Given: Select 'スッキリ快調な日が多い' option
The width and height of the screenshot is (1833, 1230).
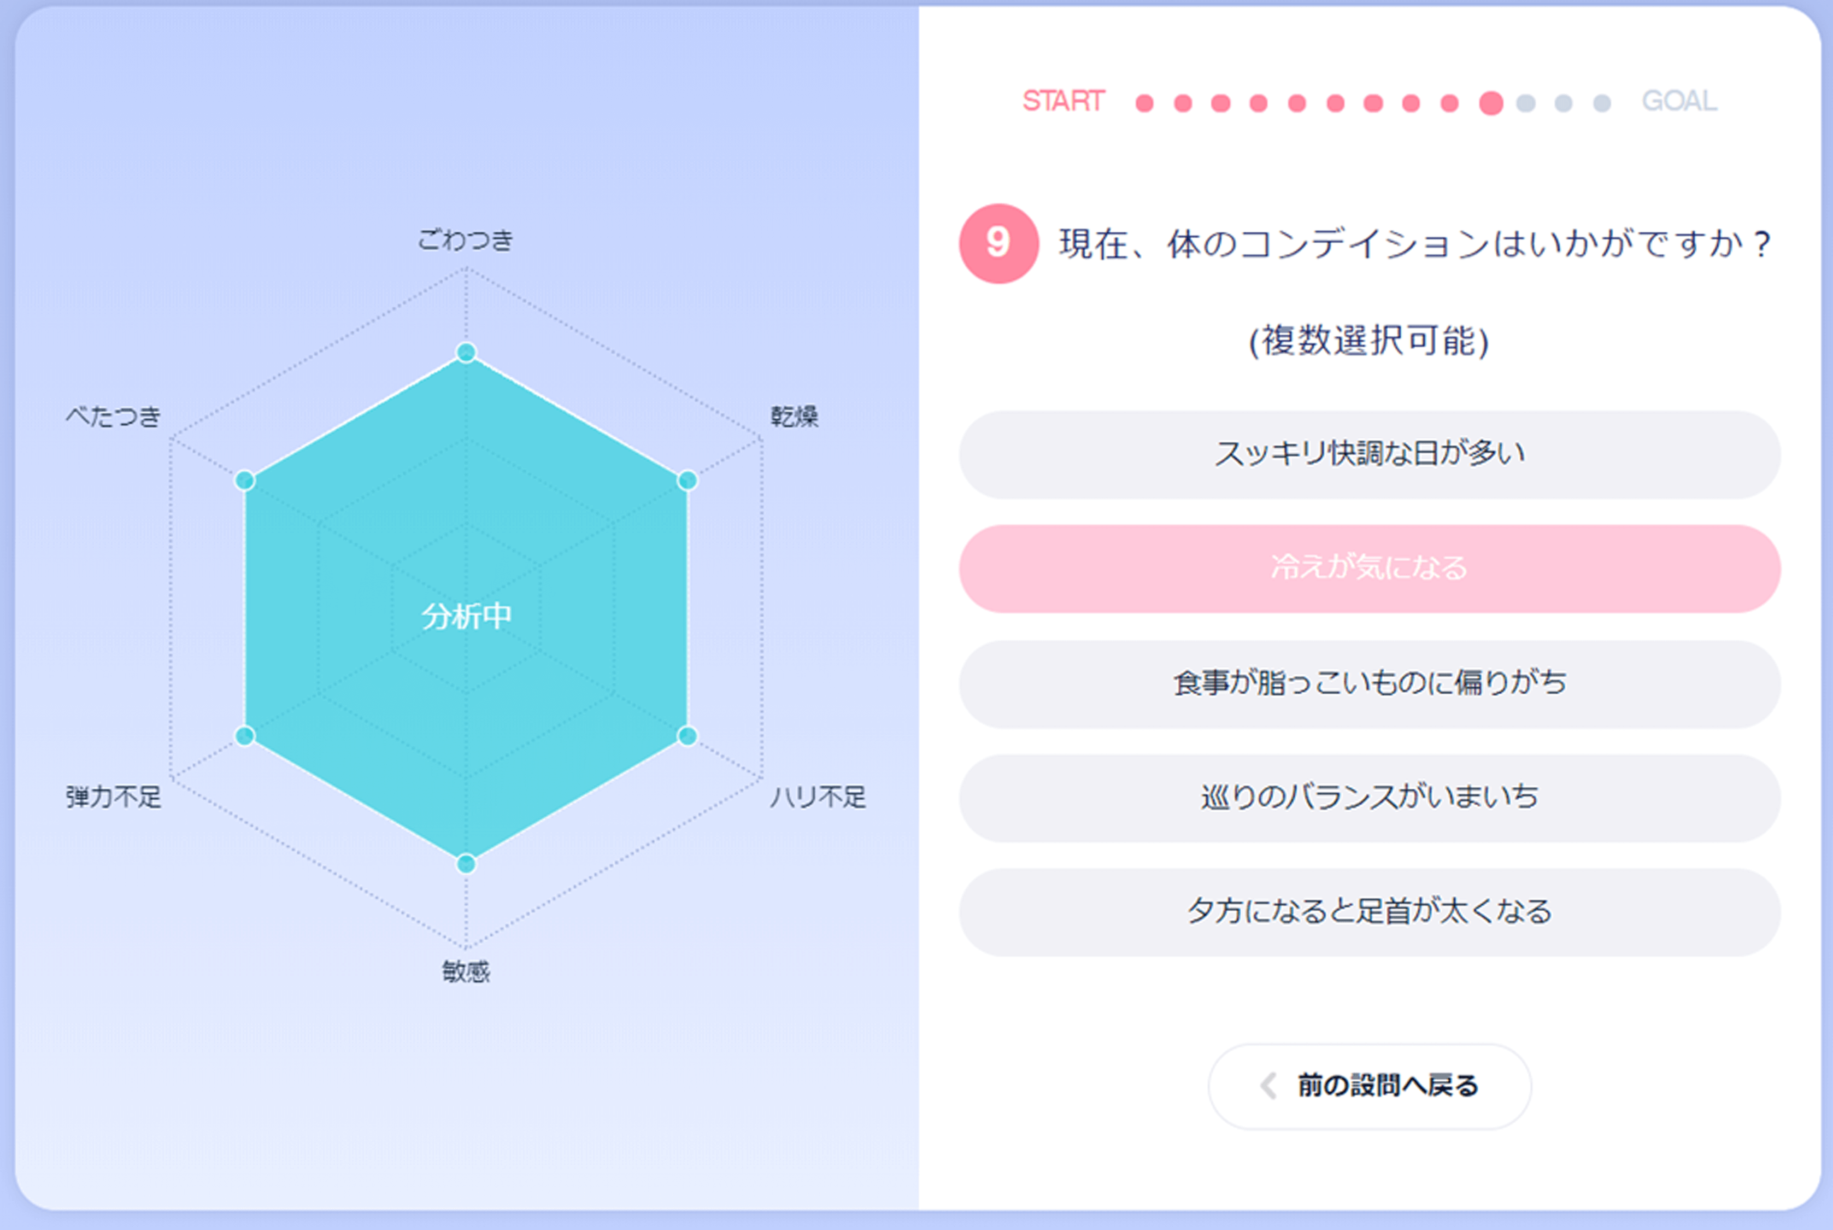Looking at the screenshot, I should click(x=1369, y=454).
